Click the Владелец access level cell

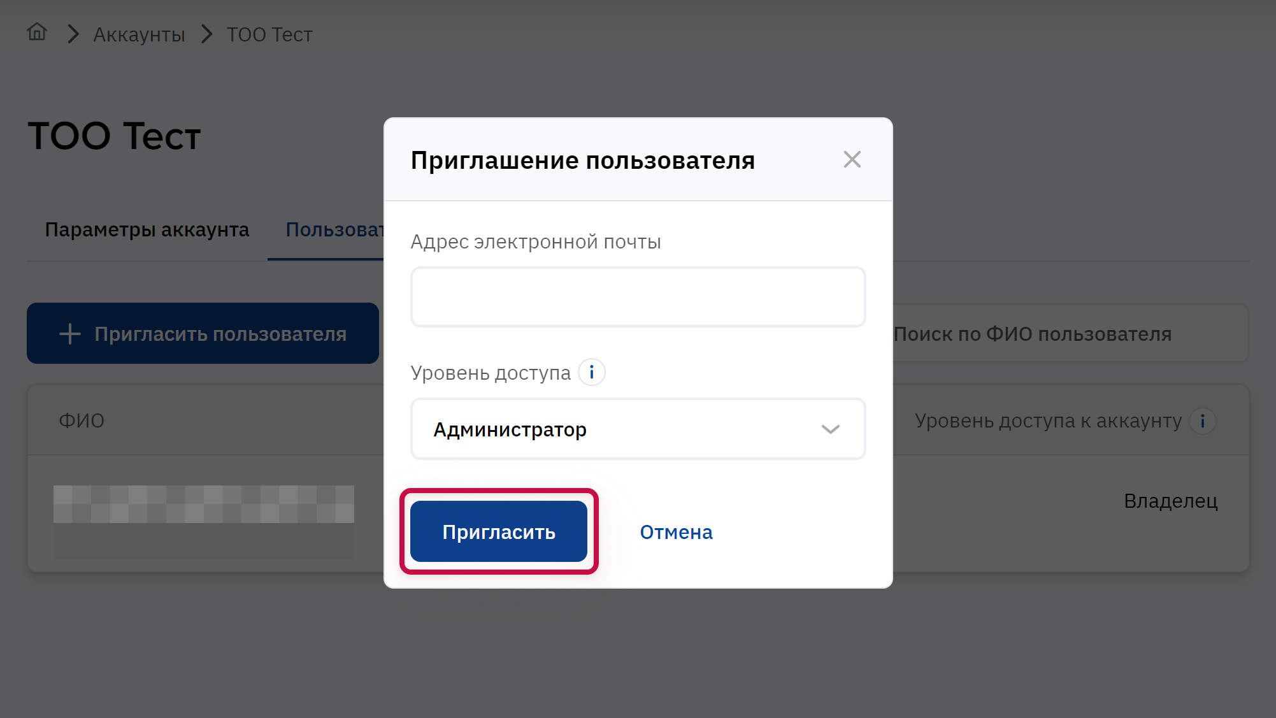tap(1170, 501)
